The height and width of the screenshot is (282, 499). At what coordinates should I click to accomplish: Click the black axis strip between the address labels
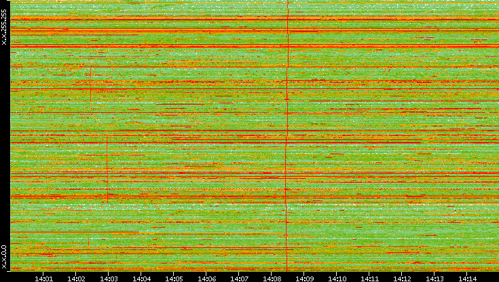[4, 136]
